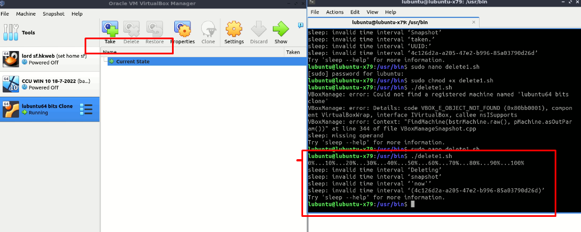
Task: Open terminal Help menu
Action: (x=391, y=12)
